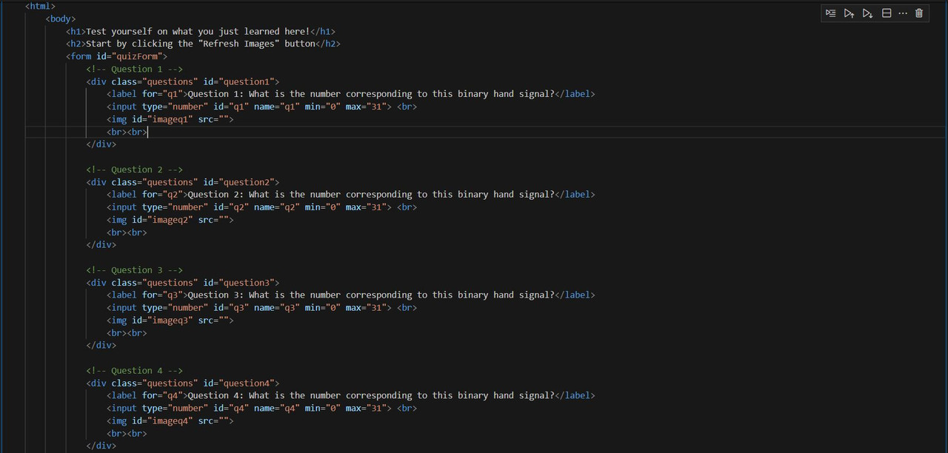This screenshot has width=948, height=453.
Task: Click the label line for="q4" Question 4
Action: point(350,396)
